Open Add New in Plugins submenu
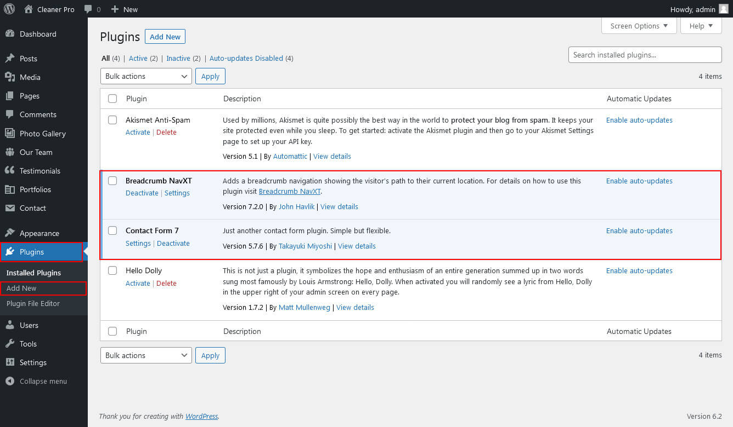This screenshot has width=733, height=427. 21,288
